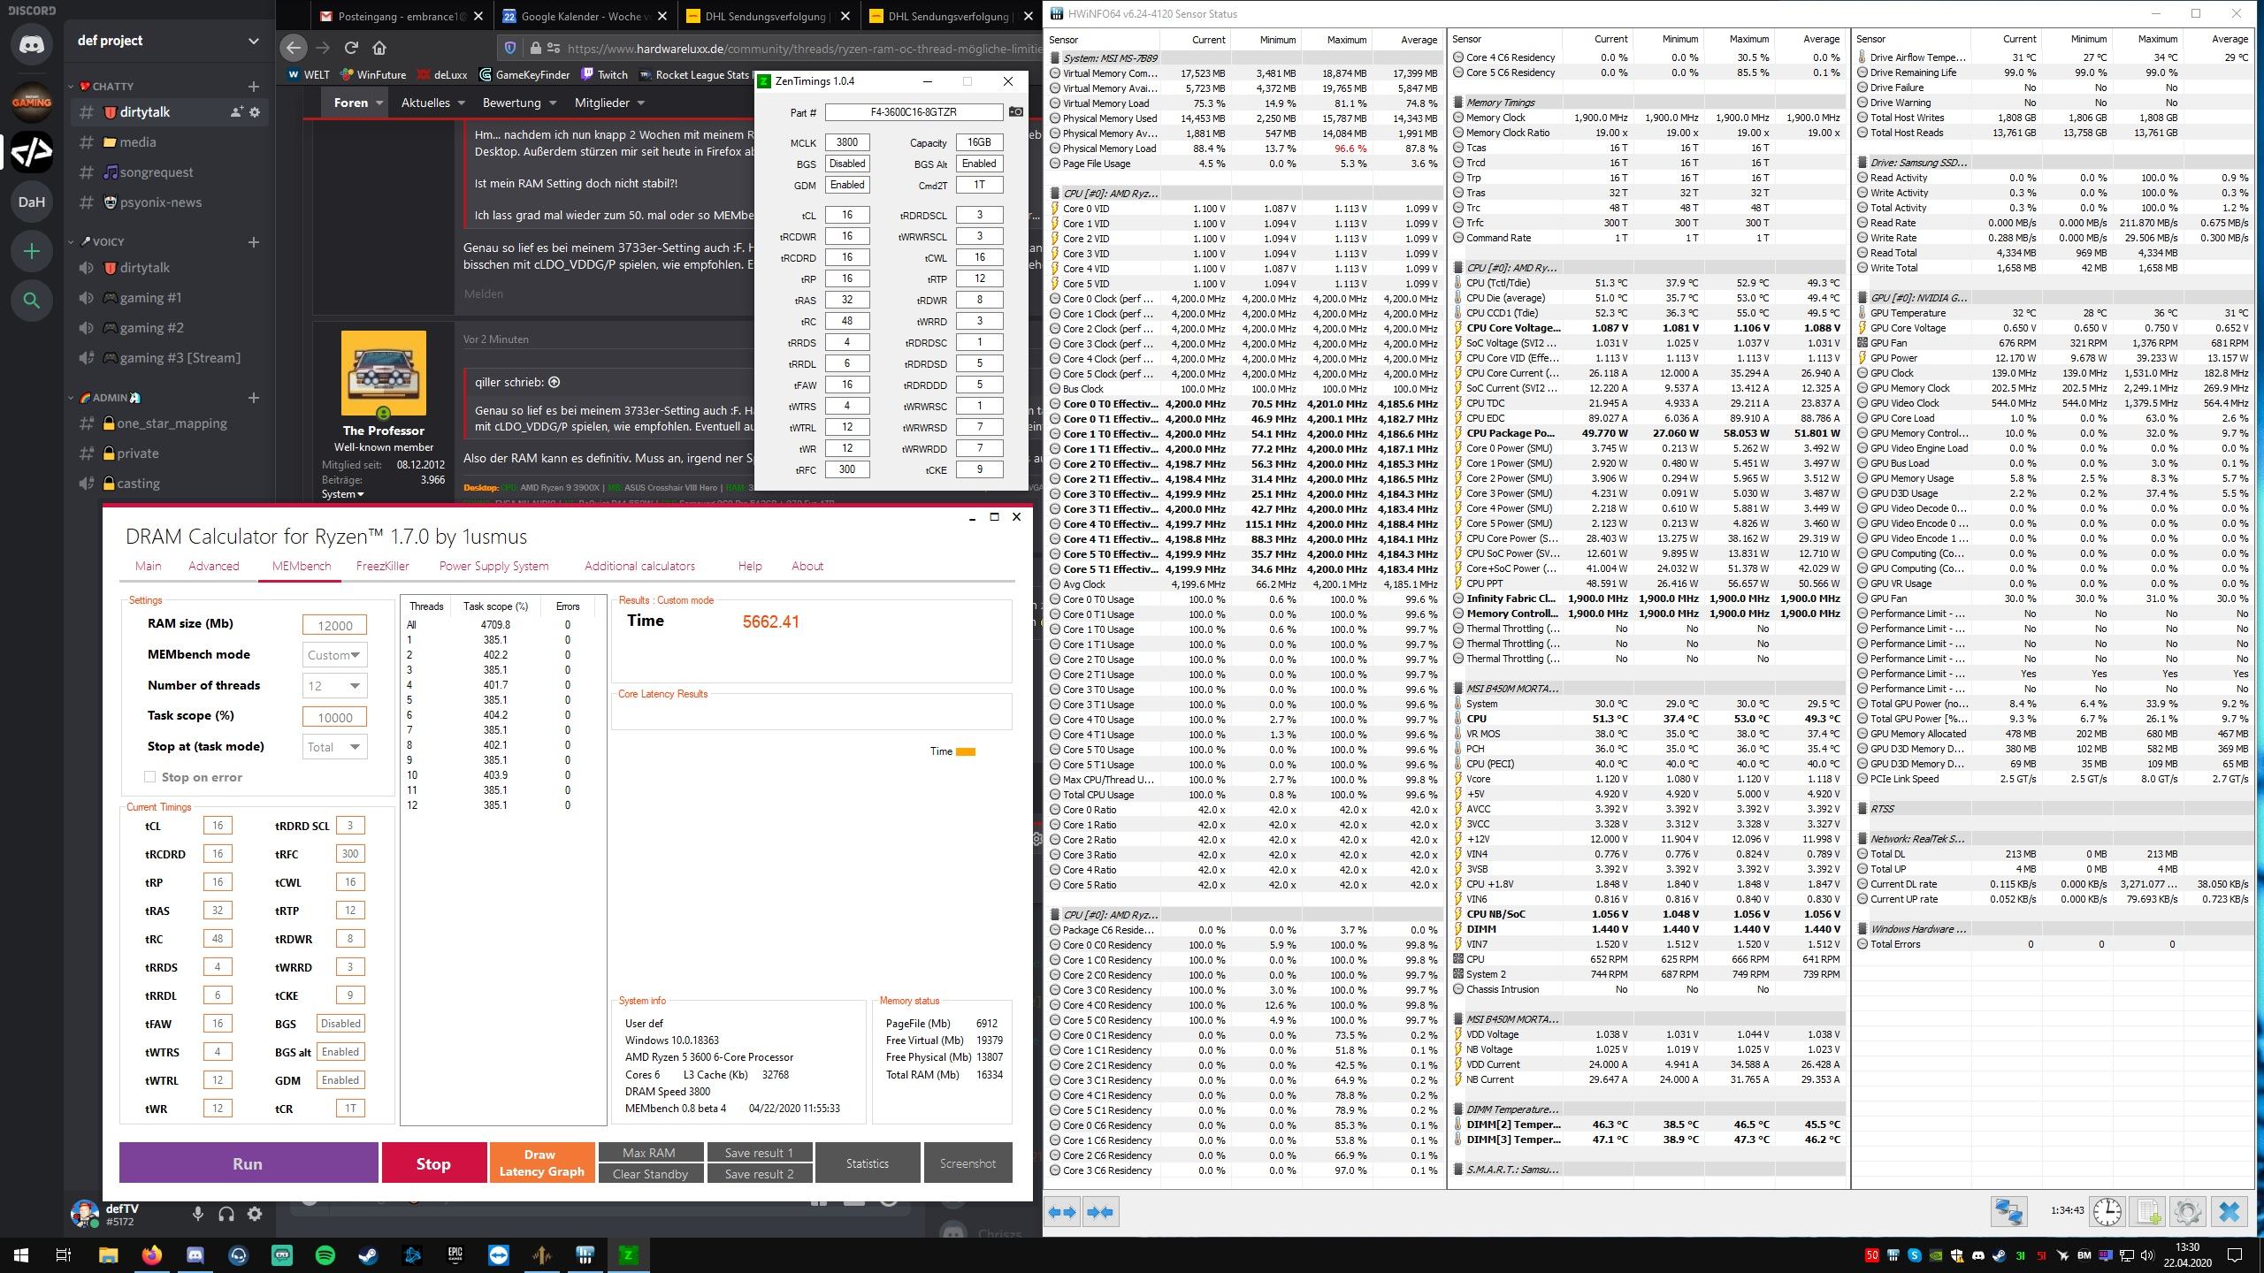Open Power Supply System tab
The width and height of the screenshot is (2264, 1273).
coord(493,566)
